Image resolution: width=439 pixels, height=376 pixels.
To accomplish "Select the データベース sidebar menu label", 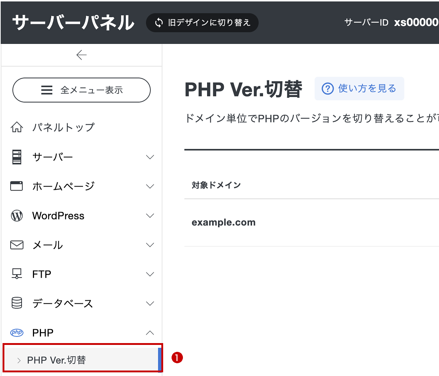I will [x=63, y=304].
